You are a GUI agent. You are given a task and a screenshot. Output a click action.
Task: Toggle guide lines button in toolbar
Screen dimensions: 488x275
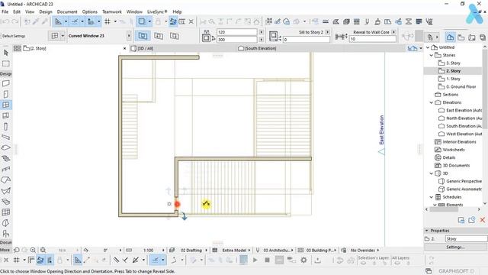point(58,21)
